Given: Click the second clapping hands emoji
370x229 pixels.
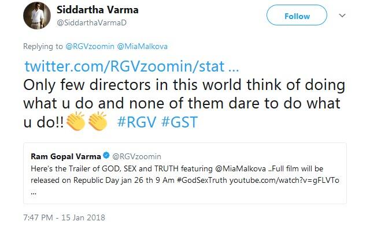Looking at the screenshot, I should [98, 121].
